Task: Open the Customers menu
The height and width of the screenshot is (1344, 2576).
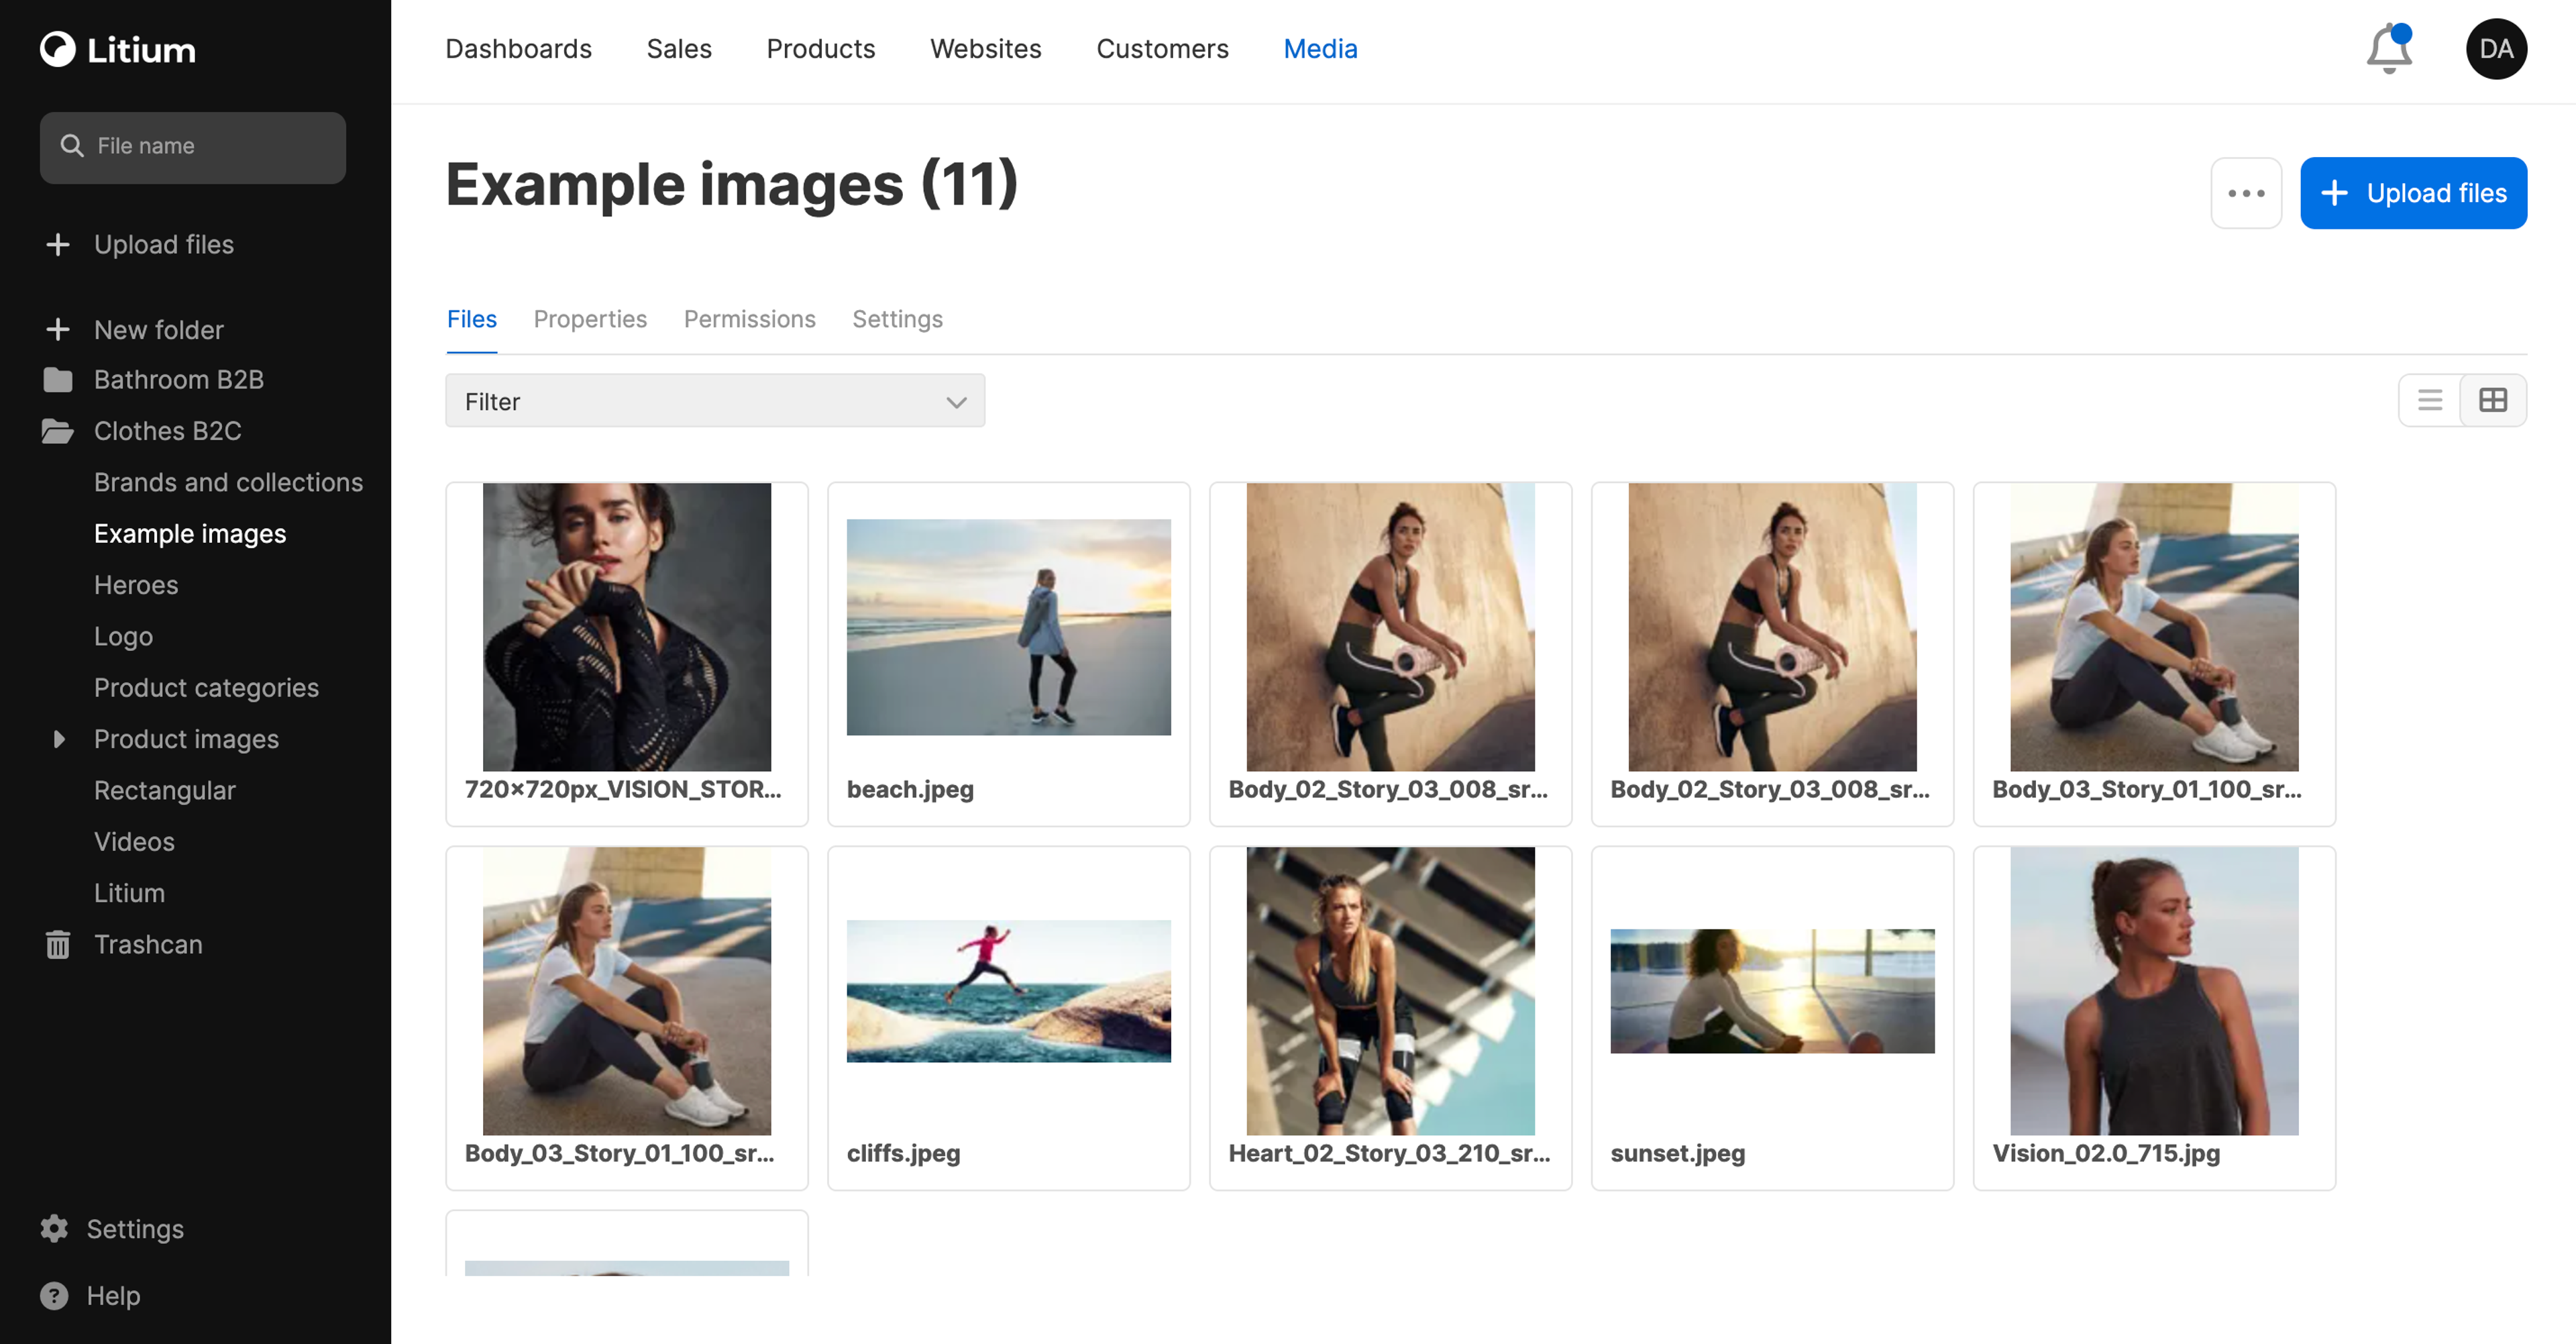Action: pyautogui.click(x=1162, y=49)
